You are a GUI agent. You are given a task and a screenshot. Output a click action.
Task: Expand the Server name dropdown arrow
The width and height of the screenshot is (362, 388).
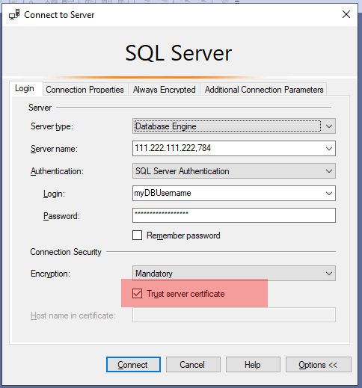[x=329, y=149]
